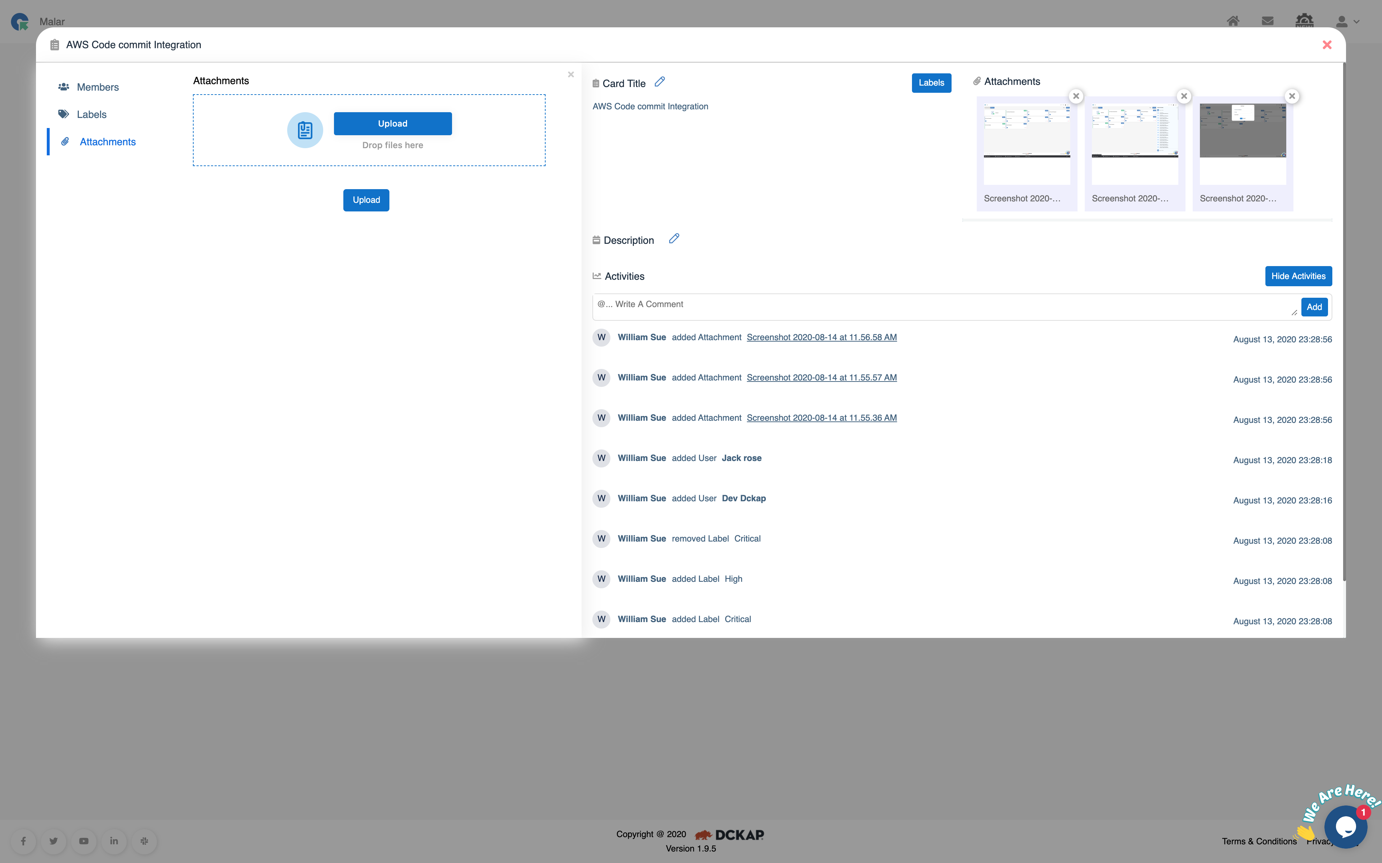Viewport: 1382px width, 863px height.
Task: Open second screenshot attachment thumbnail
Action: coord(1135,144)
